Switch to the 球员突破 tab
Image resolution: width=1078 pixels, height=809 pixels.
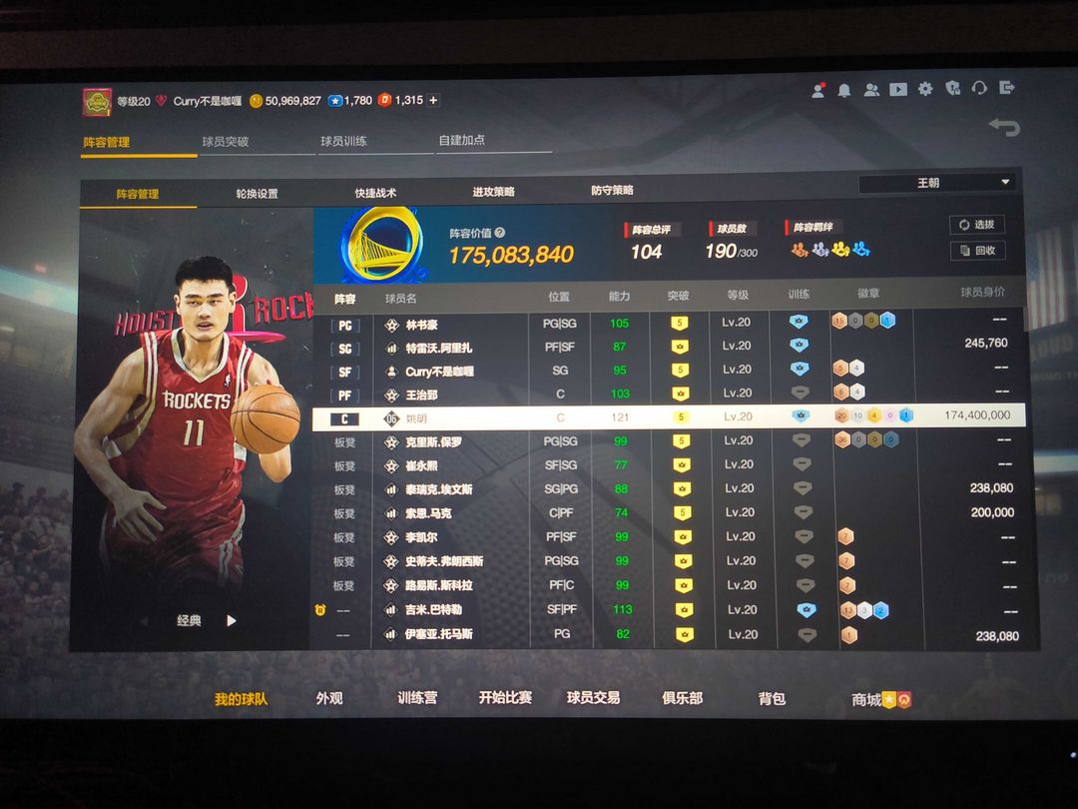225,141
